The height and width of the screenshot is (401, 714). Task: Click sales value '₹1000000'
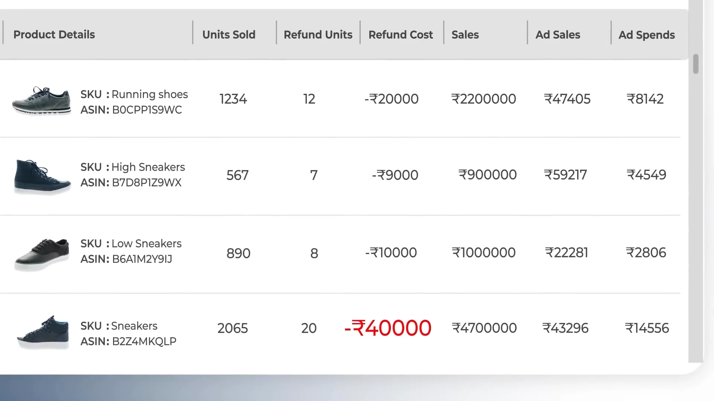pyautogui.click(x=483, y=253)
